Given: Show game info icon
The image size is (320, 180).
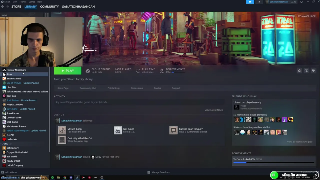Looking at the screenshot, I should (306, 71).
